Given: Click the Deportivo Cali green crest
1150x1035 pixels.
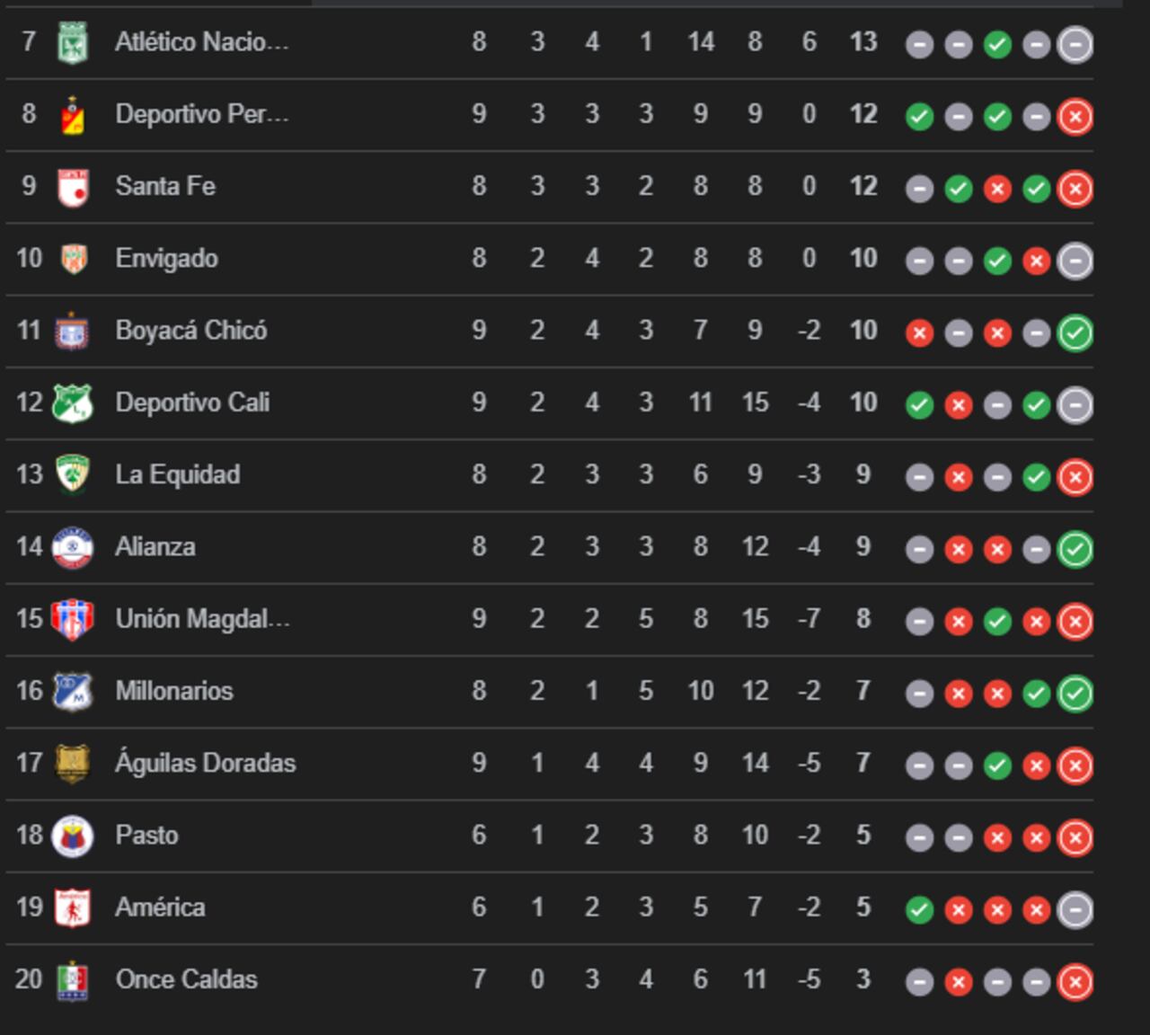Looking at the screenshot, I should 72,403.
